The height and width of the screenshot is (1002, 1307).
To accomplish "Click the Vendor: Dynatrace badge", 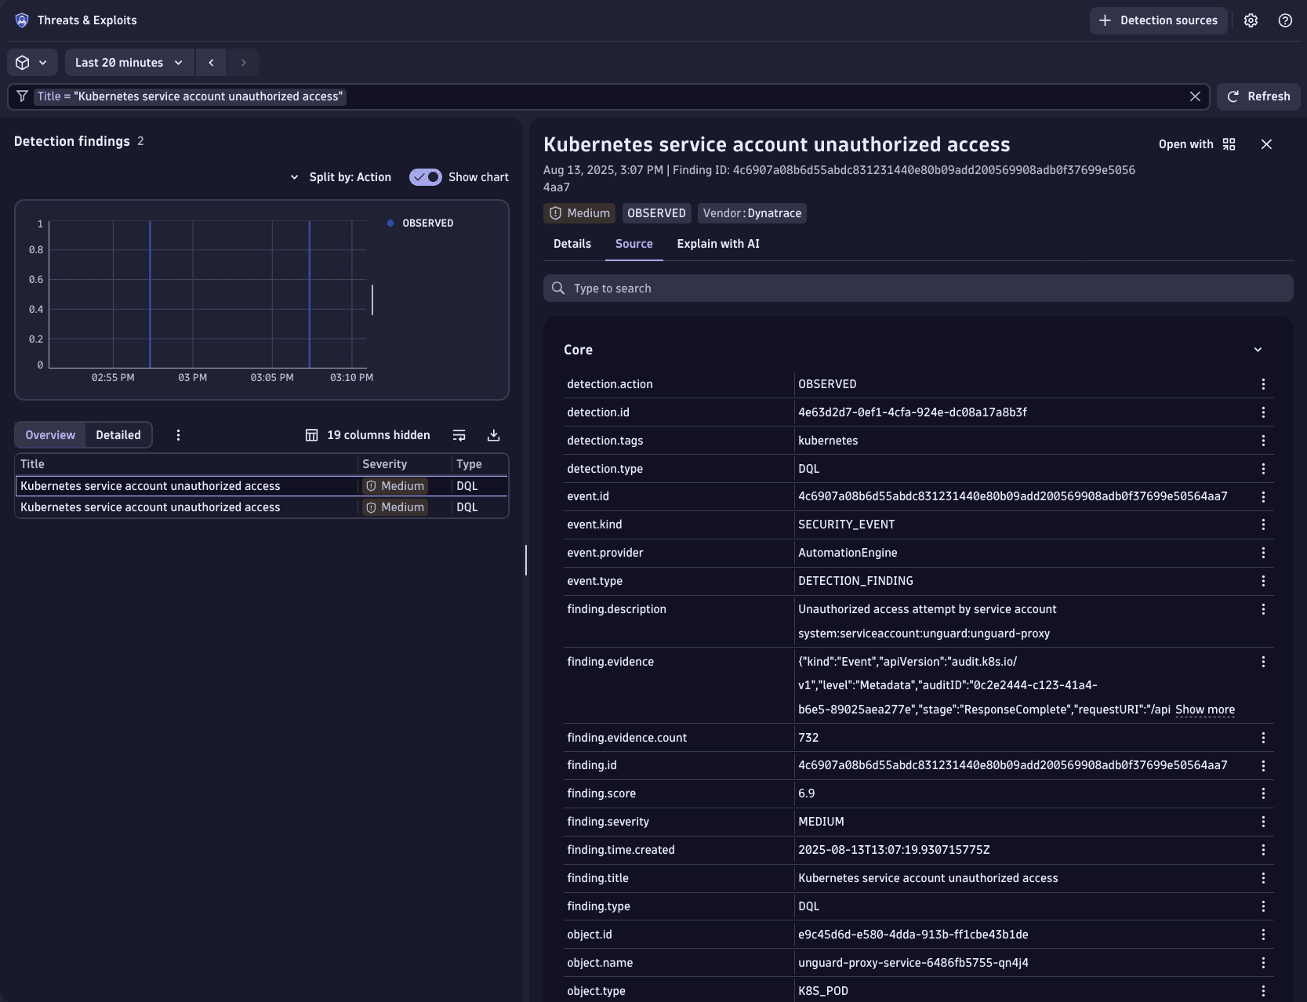I will (752, 213).
